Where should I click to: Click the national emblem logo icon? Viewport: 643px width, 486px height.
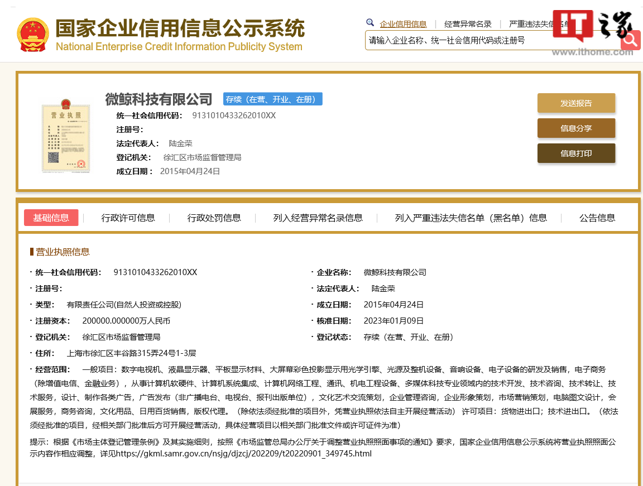click(33, 35)
